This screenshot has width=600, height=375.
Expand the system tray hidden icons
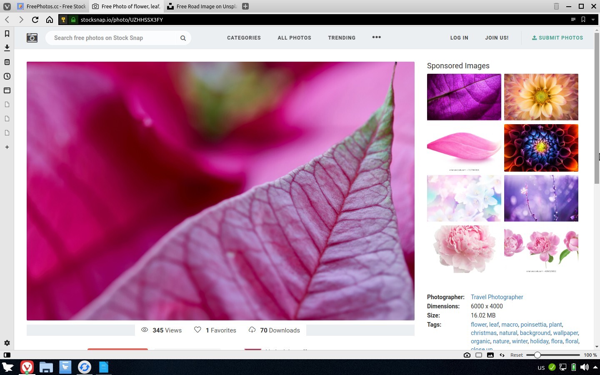[595, 367]
